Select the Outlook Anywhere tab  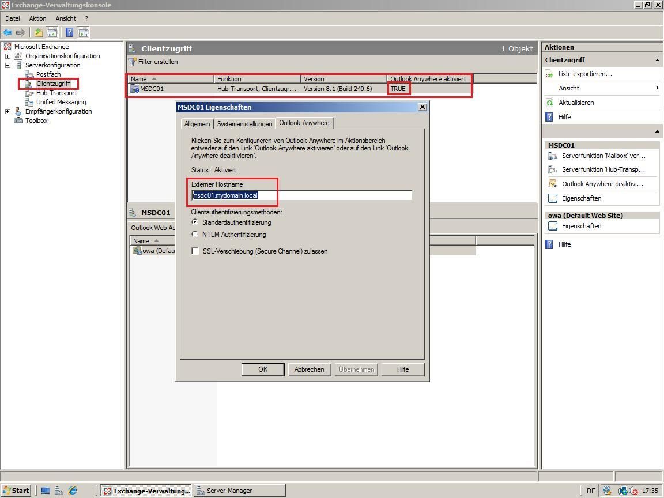point(304,123)
